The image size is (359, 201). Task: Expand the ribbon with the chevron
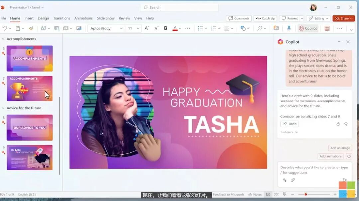point(351,30)
